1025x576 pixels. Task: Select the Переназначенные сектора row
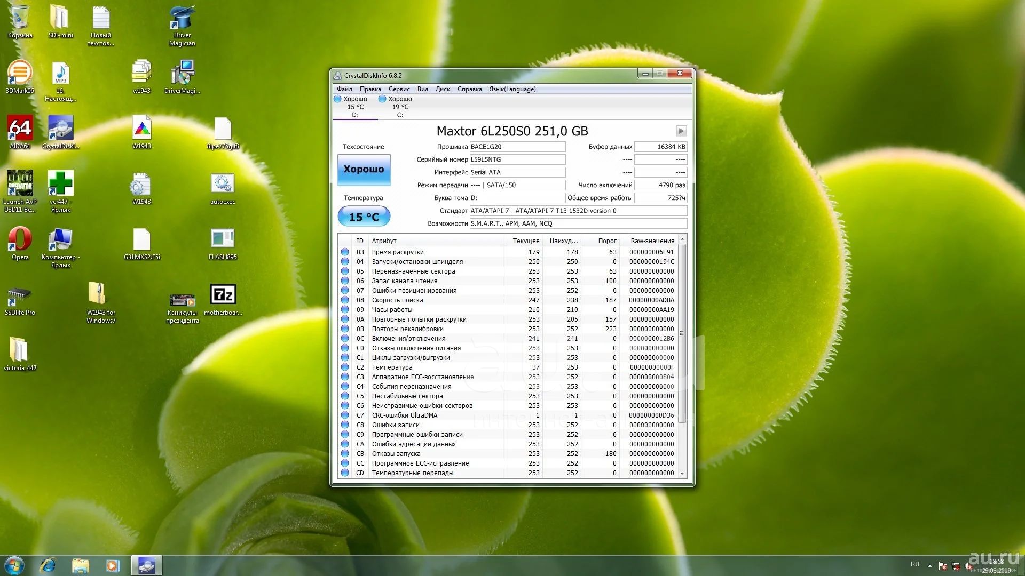tap(508, 271)
